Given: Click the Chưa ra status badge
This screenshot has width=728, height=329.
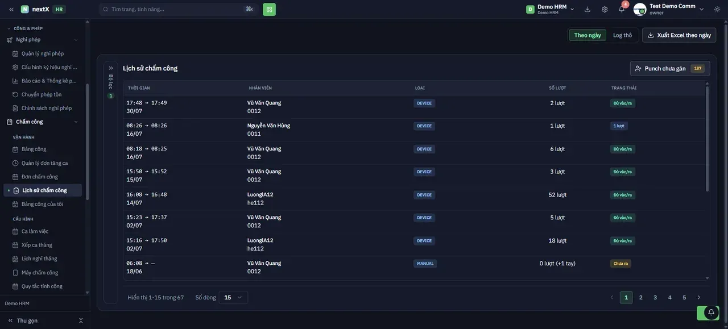Looking at the screenshot, I should (x=621, y=264).
